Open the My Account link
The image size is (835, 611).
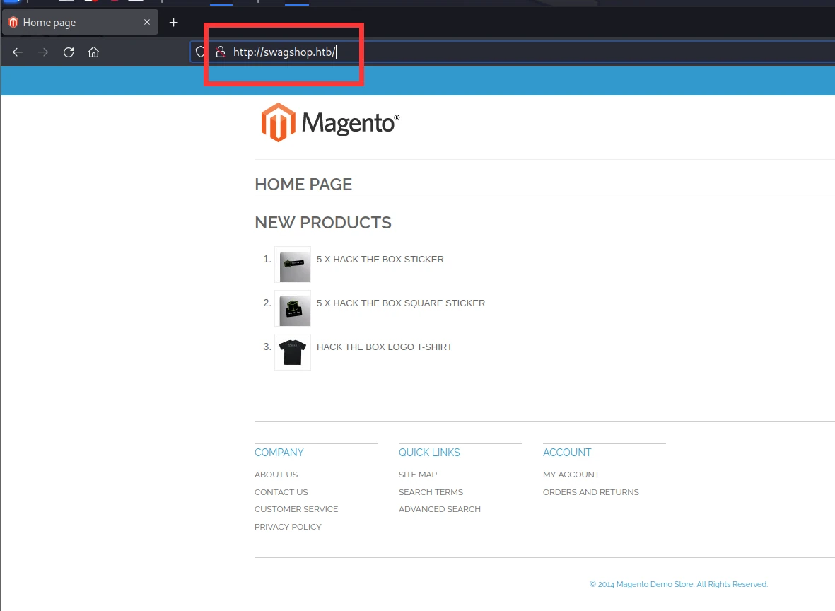point(571,475)
